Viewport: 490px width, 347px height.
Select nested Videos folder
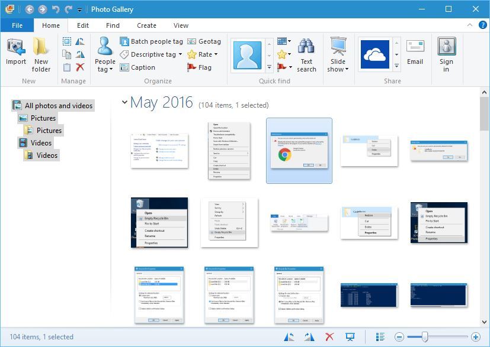41,155
